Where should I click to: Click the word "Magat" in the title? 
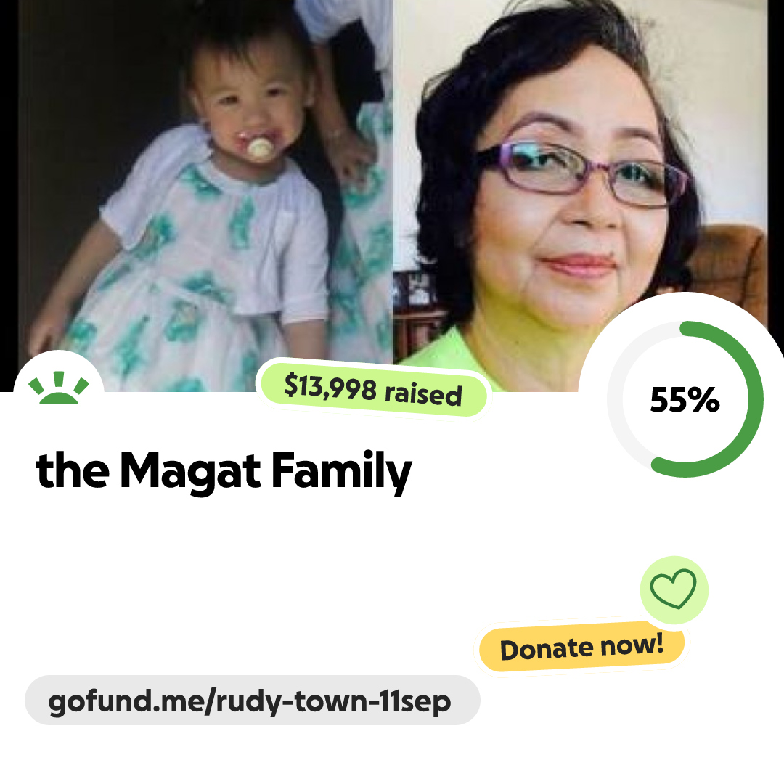tap(190, 471)
